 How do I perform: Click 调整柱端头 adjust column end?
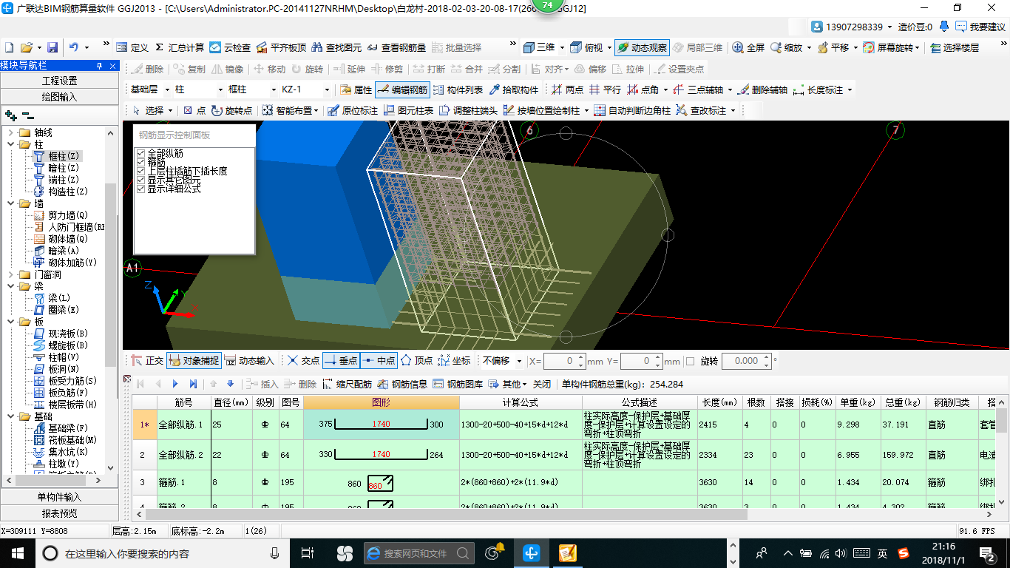pyautogui.click(x=468, y=111)
